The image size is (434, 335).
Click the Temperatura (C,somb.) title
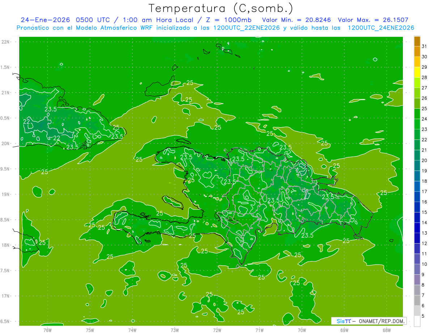tap(221, 8)
